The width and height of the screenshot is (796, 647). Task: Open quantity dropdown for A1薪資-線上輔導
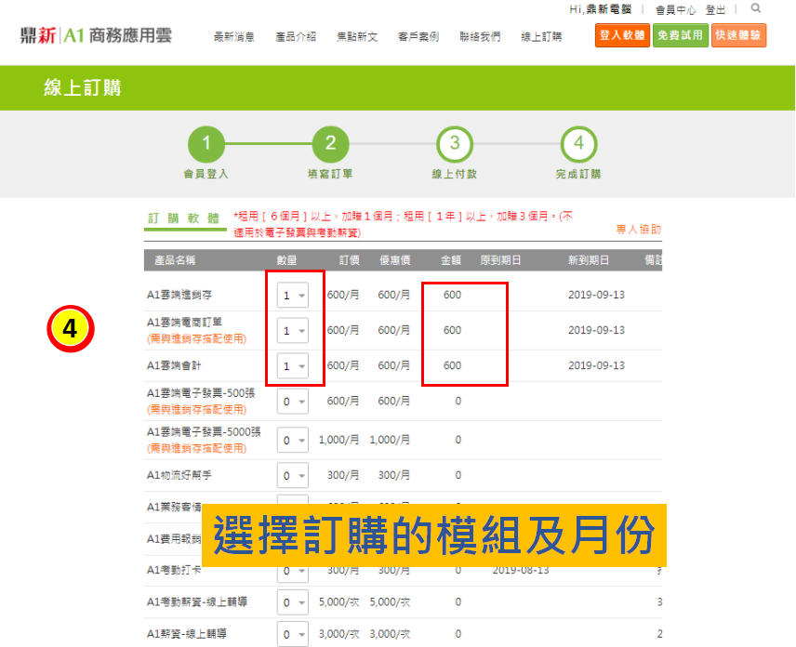tap(293, 634)
